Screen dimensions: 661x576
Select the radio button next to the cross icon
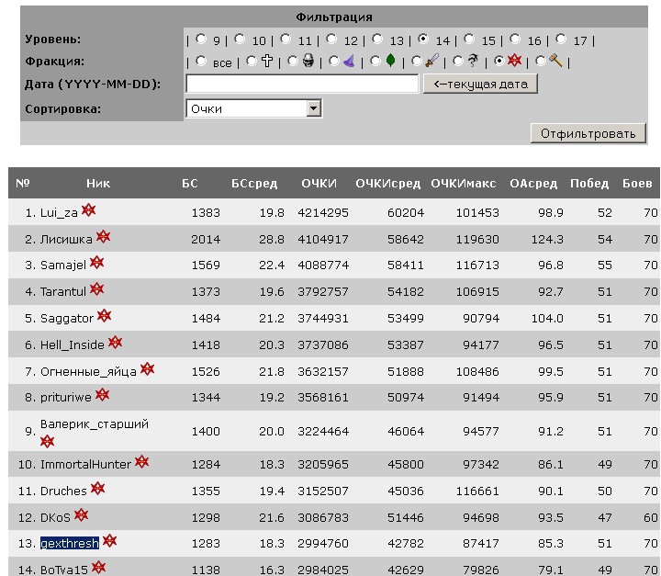pyautogui.click(x=252, y=62)
